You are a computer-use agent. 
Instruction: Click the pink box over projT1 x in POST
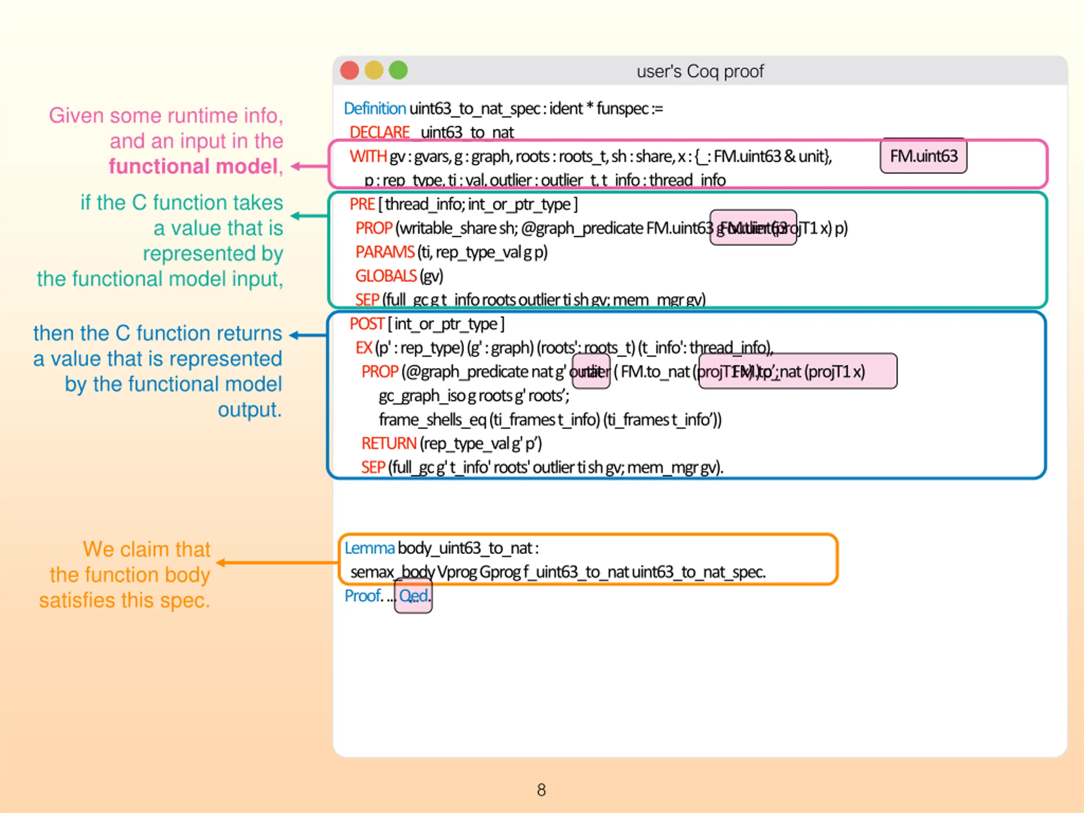click(798, 371)
